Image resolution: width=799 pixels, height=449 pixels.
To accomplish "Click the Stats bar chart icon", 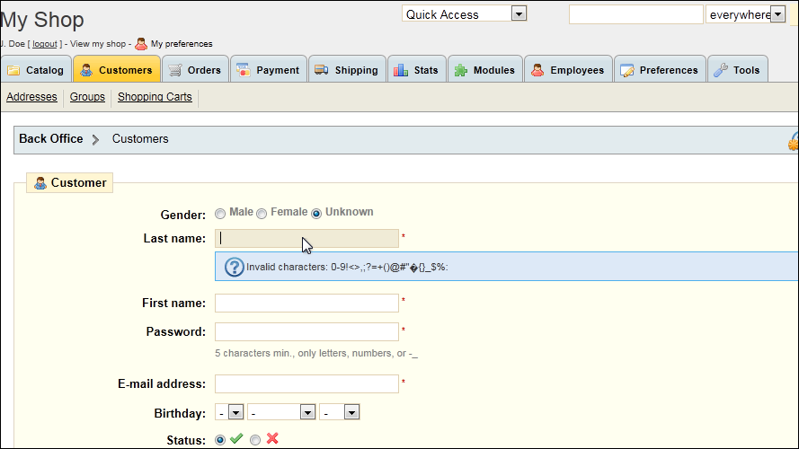I will pyautogui.click(x=401, y=70).
